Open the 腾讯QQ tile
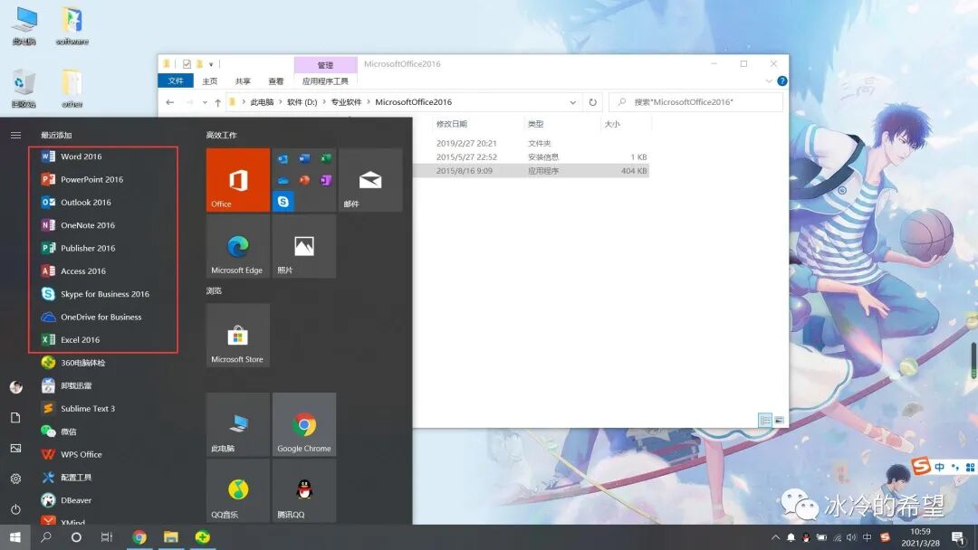Viewport: 978px width, 550px height. [303, 490]
